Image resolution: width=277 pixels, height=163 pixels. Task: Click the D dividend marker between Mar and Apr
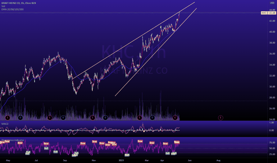(152, 118)
